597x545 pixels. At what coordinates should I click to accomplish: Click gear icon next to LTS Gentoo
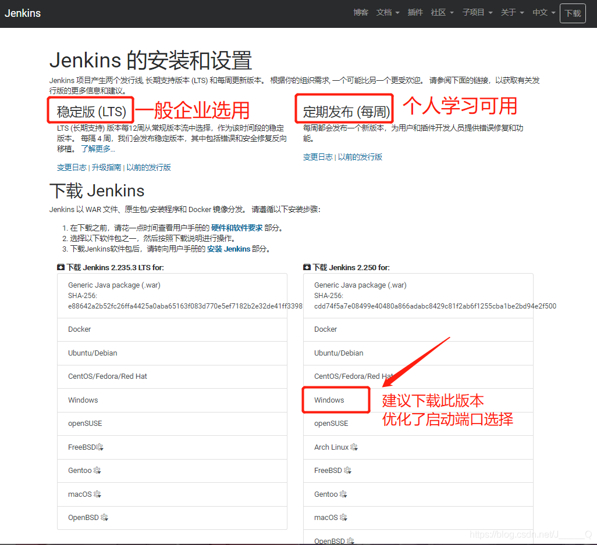(97, 471)
